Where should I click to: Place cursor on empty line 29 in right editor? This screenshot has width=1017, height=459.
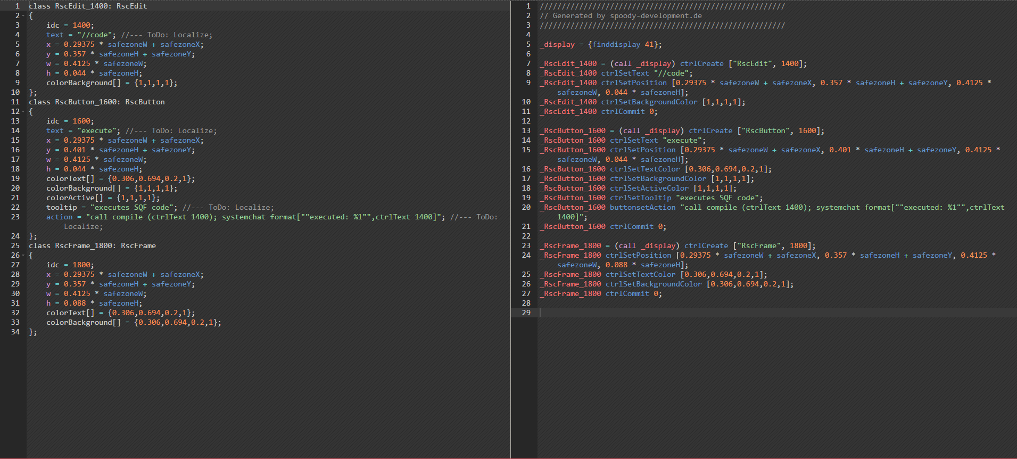[585, 313]
